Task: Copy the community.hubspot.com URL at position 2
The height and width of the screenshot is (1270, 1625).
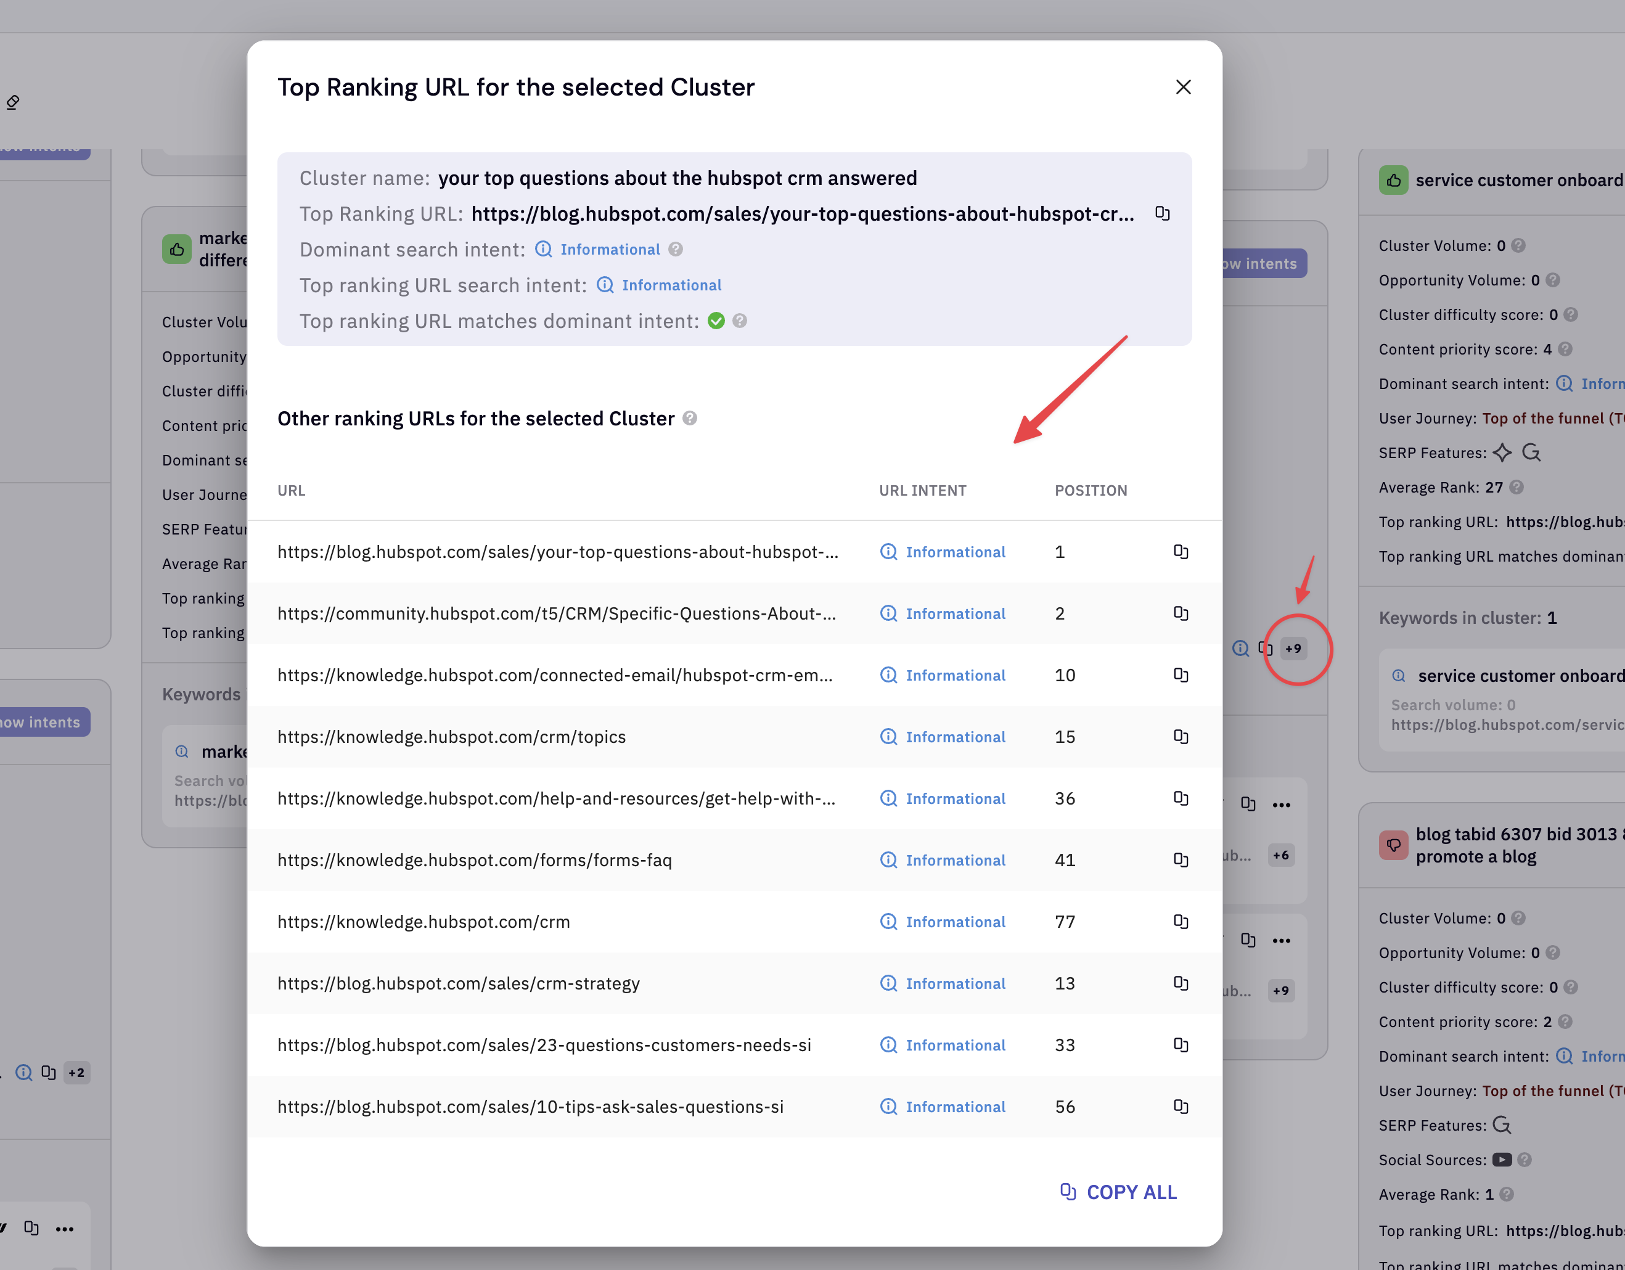Action: [x=1181, y=613]
